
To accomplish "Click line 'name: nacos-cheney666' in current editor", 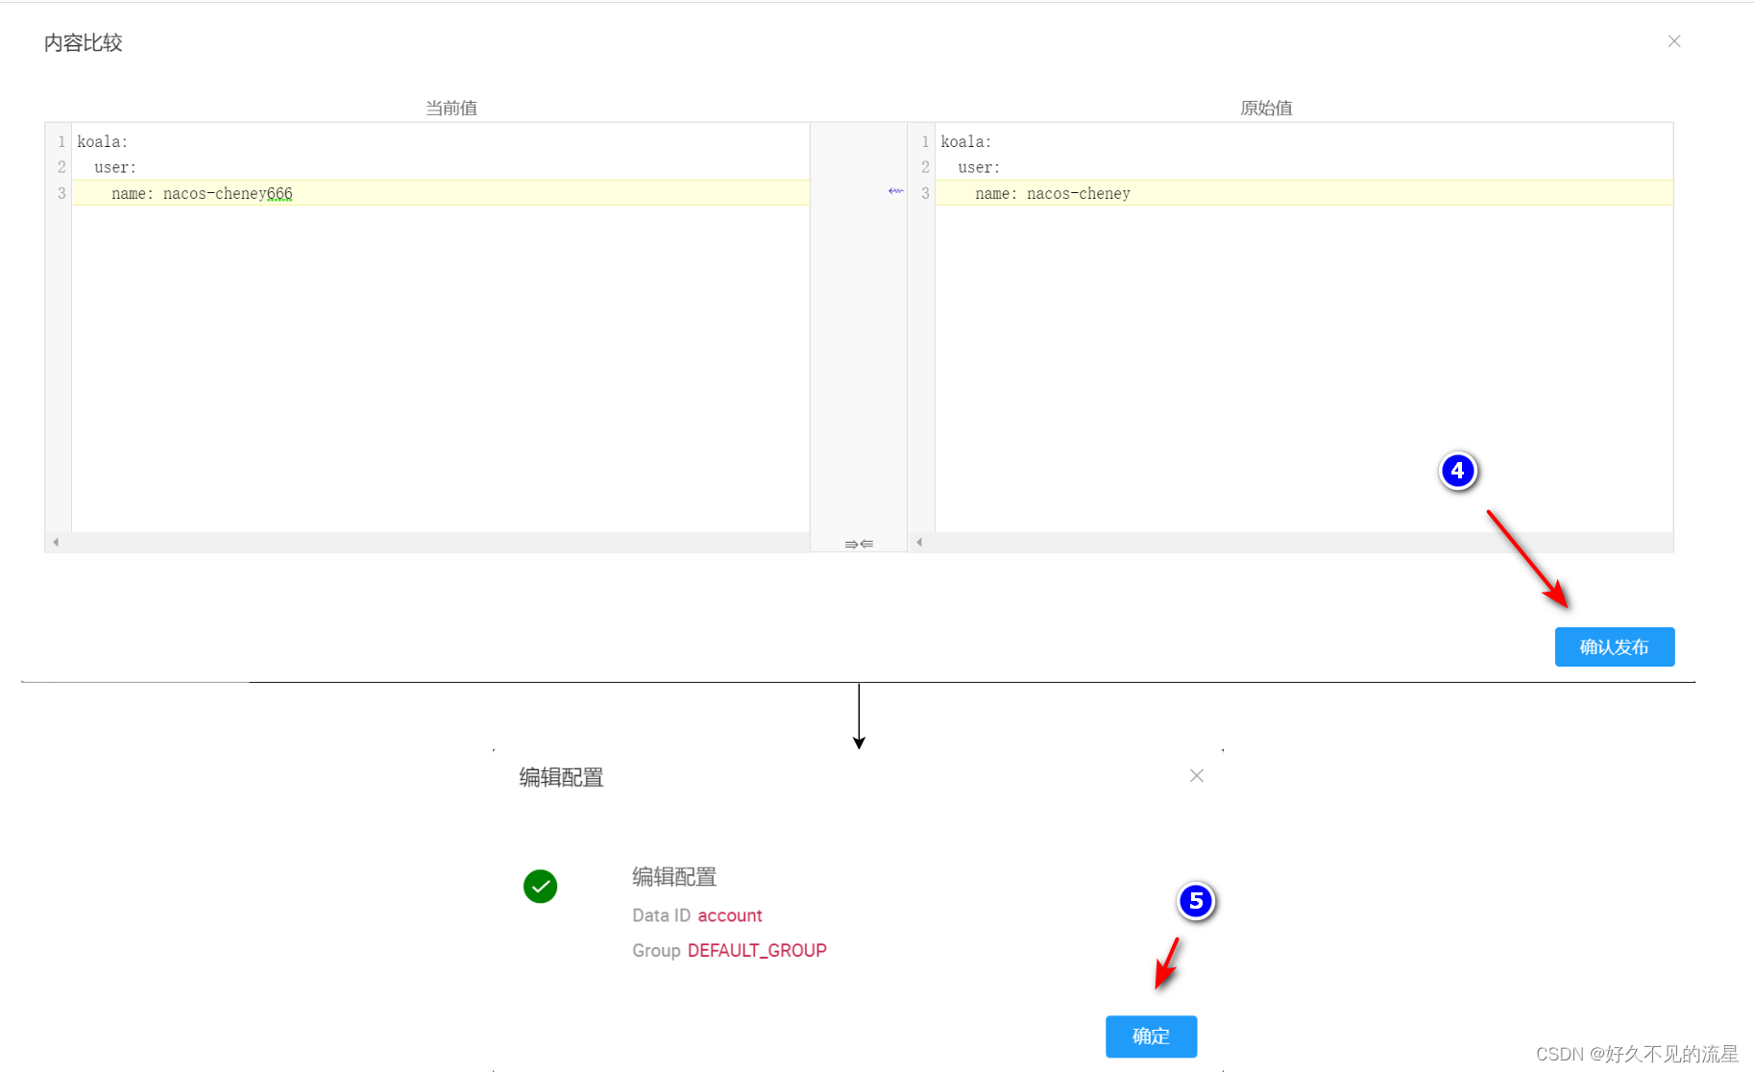I will click(441, 193).
